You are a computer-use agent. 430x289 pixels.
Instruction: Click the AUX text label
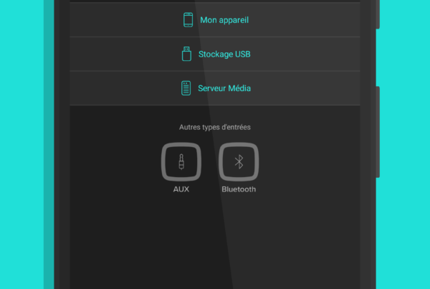coord(181,189)
